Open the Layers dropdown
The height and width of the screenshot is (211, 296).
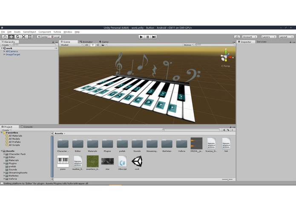pos(269,37)
